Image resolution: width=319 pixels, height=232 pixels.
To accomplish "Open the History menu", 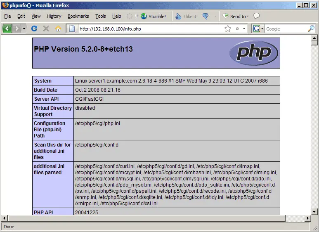I will coord(54,16).
